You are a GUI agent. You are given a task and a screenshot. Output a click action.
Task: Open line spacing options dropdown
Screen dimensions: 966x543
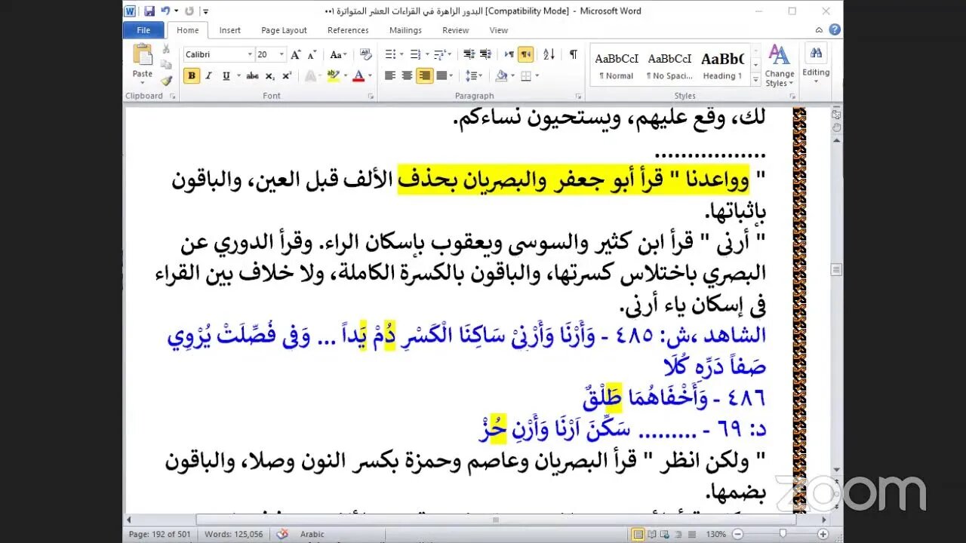tap(474, 75)
